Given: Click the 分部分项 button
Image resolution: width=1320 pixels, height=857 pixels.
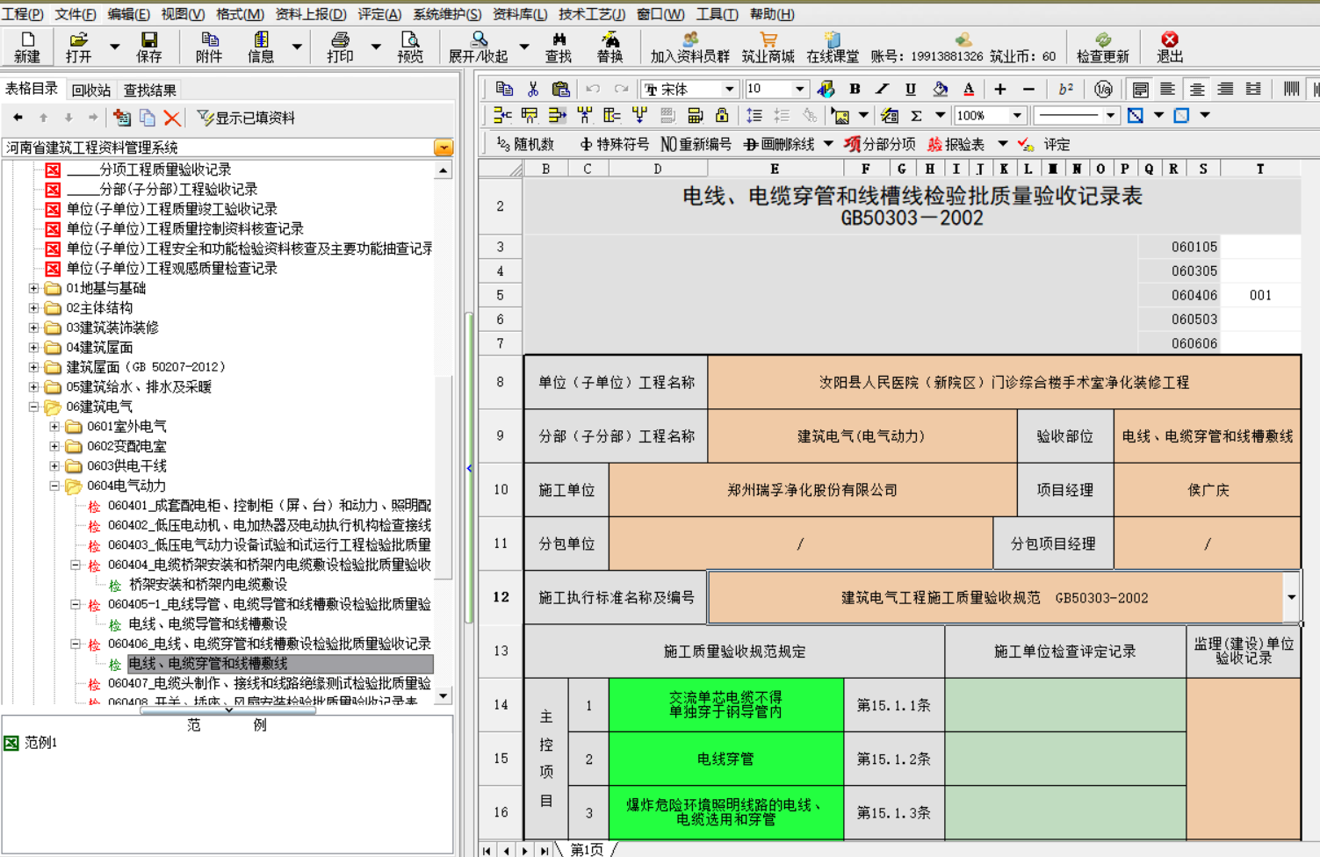Looking at the screenshot, I should [x=879, y=144].
